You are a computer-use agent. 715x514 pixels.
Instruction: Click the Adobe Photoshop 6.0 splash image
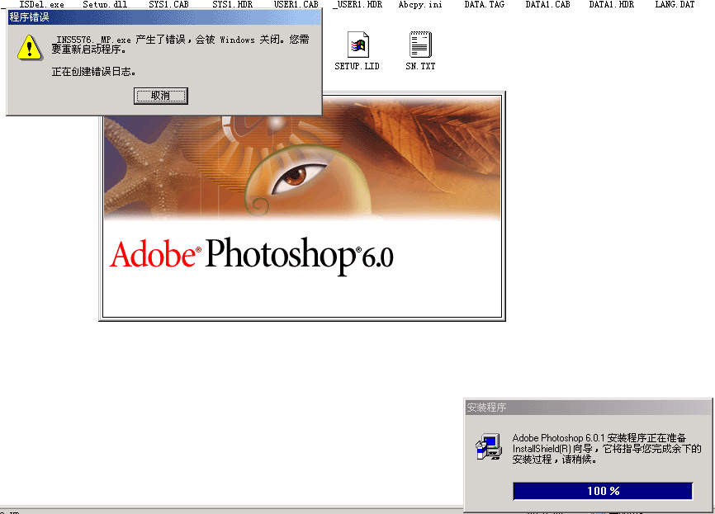click(x=302, y=206)
